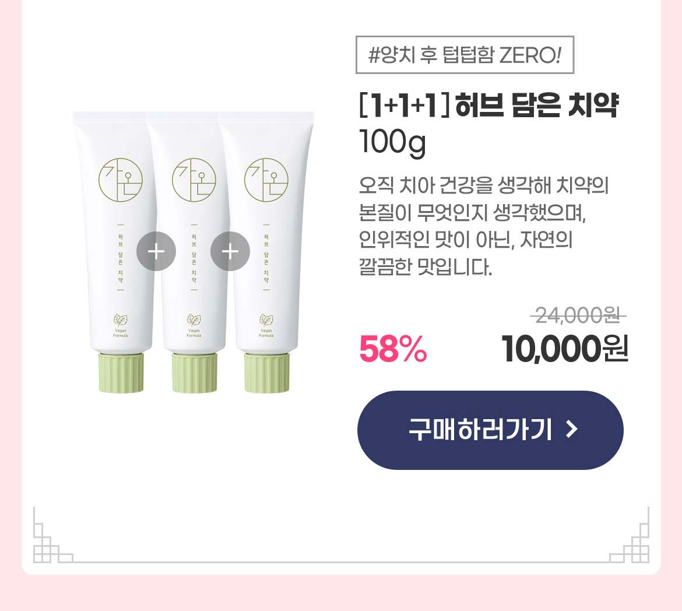Click the circular 가온 logo on left tube
The image size is (682, 611).
coord(121,180)
